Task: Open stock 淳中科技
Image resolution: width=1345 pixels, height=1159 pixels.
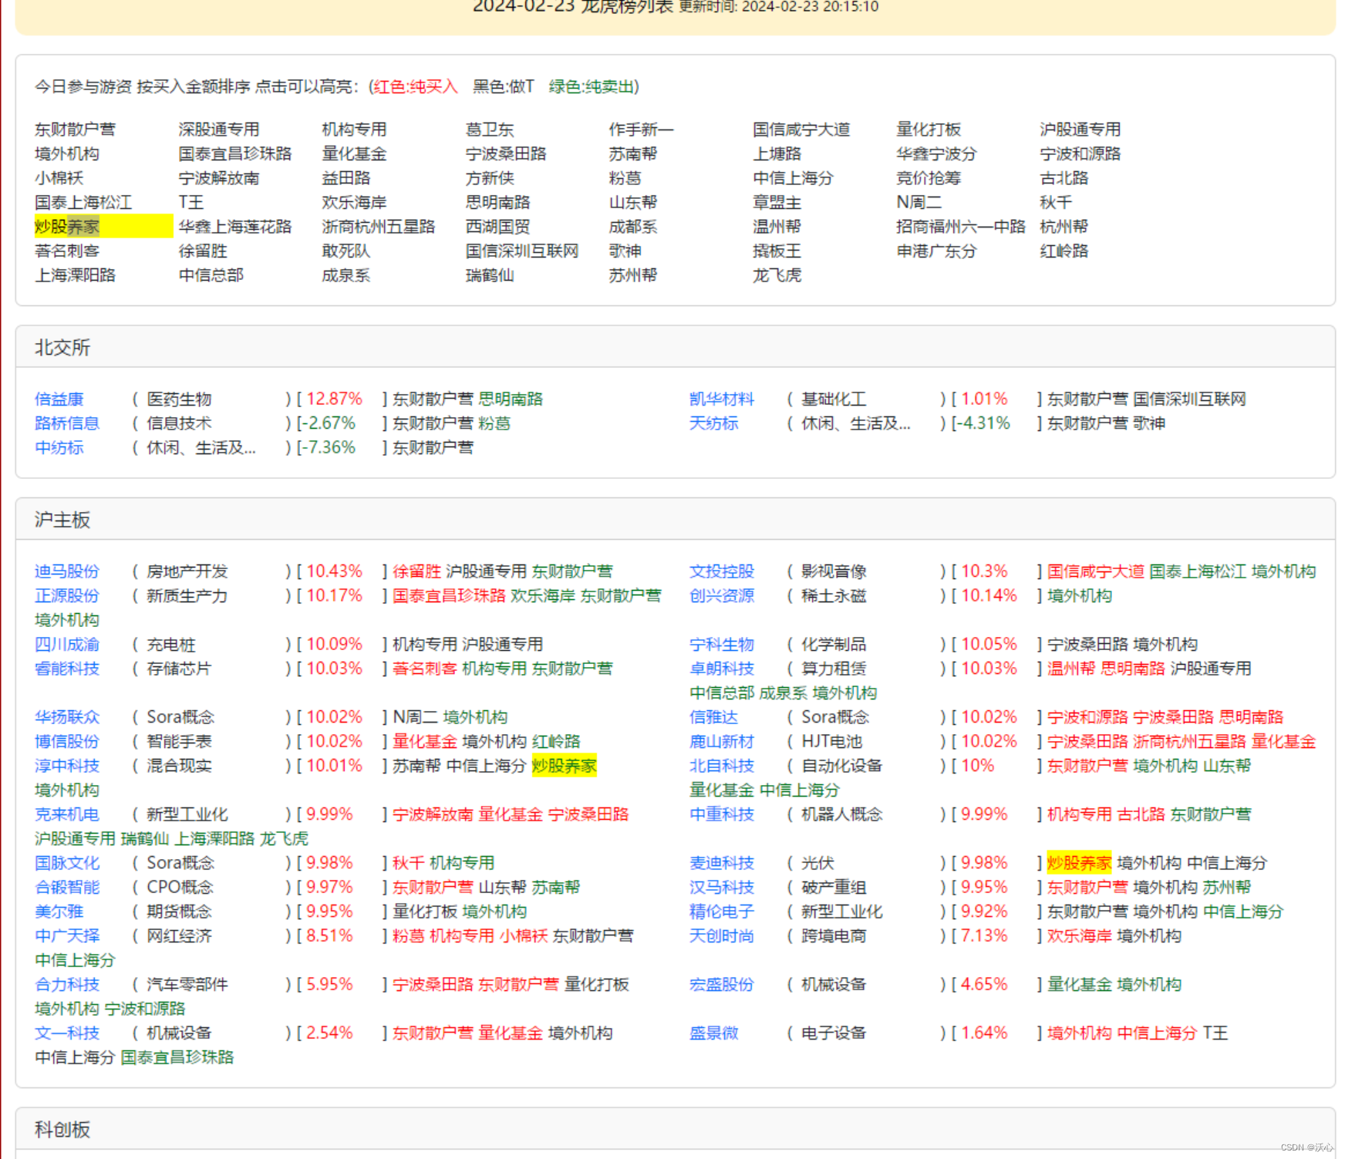Action: pos(67,766)
